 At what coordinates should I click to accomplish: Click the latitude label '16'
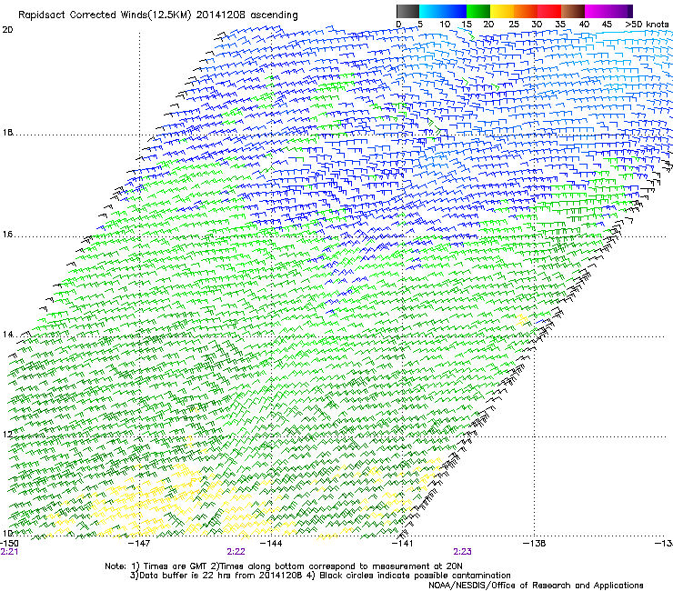[7, 235]
